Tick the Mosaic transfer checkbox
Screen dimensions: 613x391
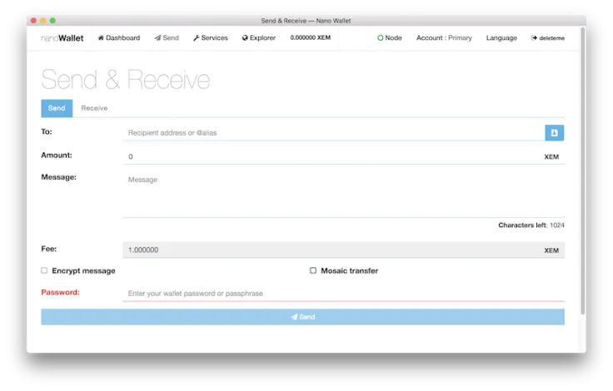pos(313,270)
